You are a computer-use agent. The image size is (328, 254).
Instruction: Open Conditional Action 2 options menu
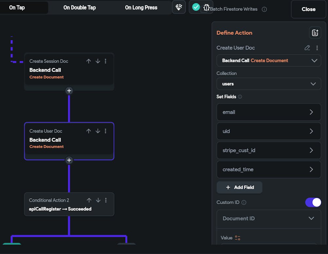coord(106,200)
